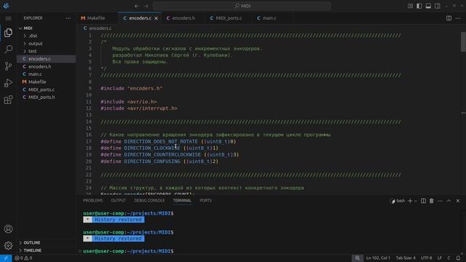Viewport: 466px width, 262px height.
Task: Maximize panel size with chevron
Action: (449, 201)
